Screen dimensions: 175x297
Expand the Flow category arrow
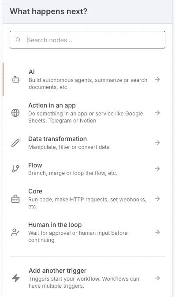pos(157,169)
